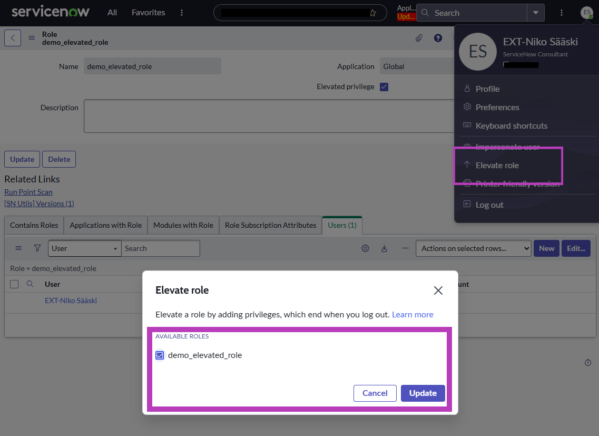
Task: Click the Edit... button in the Users list
Action: tap(576, 248)
